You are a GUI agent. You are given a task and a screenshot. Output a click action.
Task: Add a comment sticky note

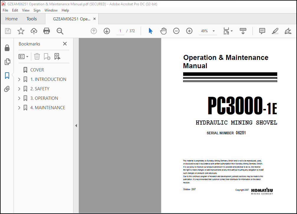pos(262,31)
